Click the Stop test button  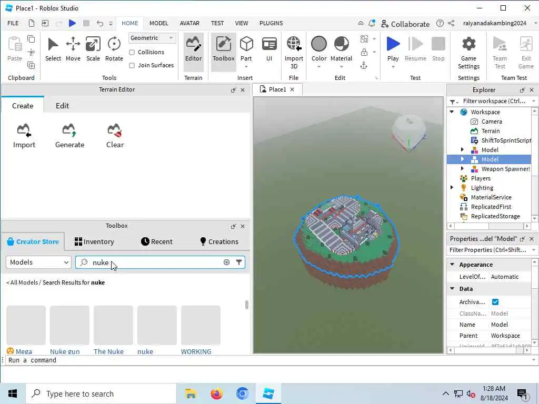(438, 50)
